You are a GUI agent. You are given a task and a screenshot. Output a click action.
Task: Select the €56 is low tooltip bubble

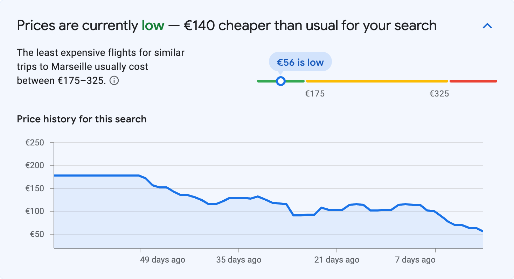[x=300, y=62]
